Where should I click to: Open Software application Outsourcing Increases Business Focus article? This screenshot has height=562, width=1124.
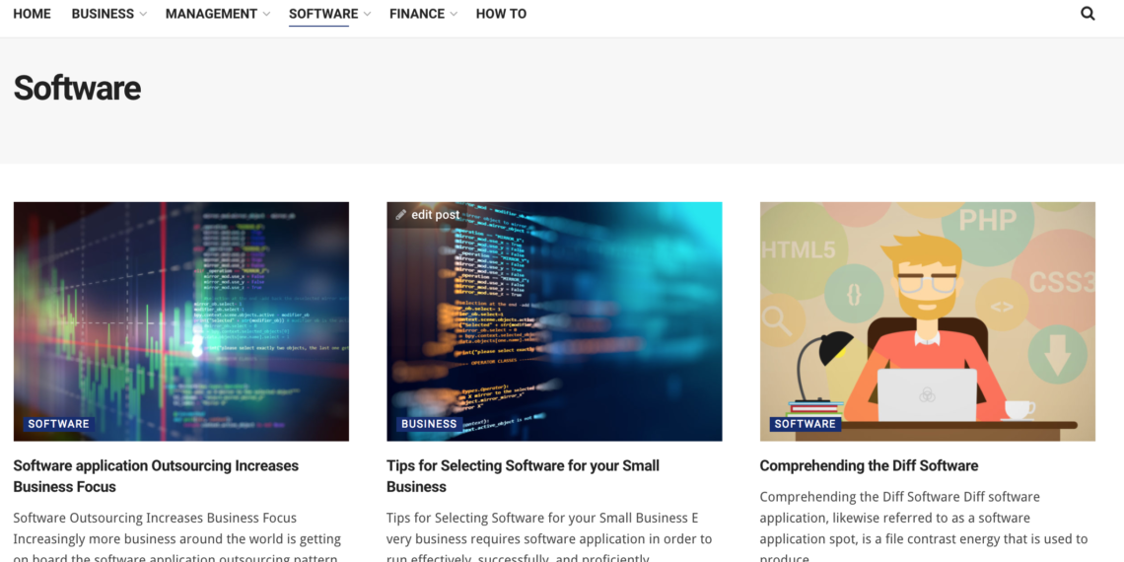click(156, 476)
